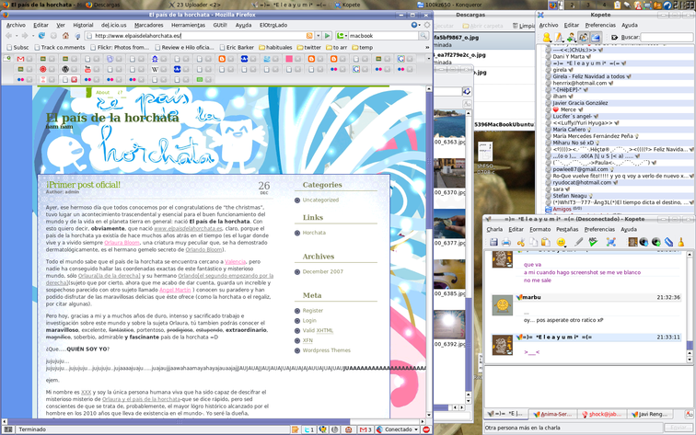Open the Conectado status dropdown in Firefox status bar
696x435 pixels.
click(x=416, y=429)
